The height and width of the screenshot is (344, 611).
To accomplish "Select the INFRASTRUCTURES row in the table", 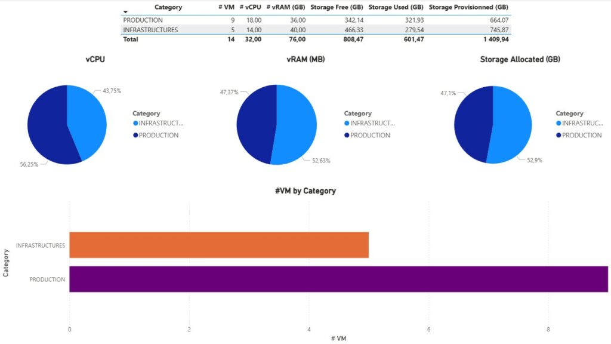I will 150,30.
